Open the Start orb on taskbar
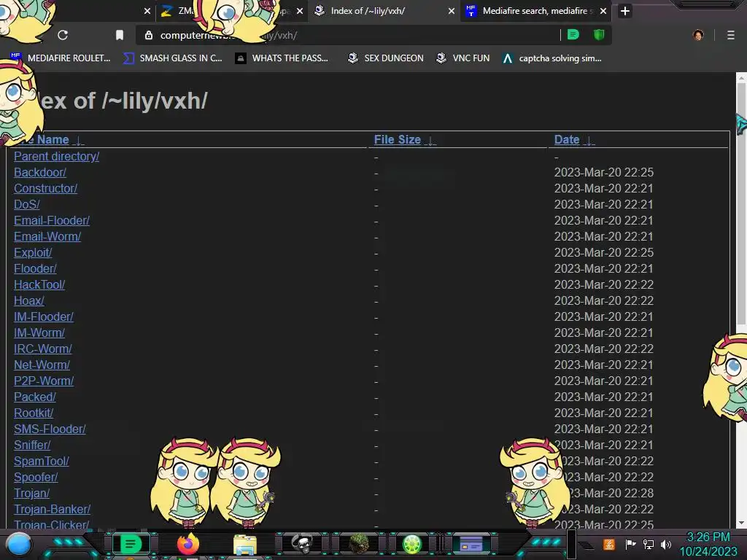This screenshot has height=560, width=747. click(19, 544)
